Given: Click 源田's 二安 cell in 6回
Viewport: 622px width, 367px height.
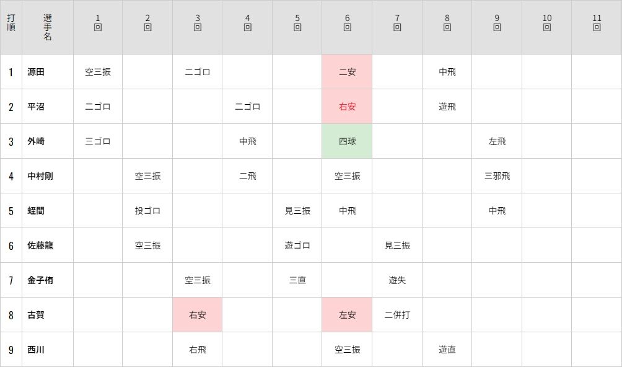Looking at the screenshot, I should pos(347,72).
